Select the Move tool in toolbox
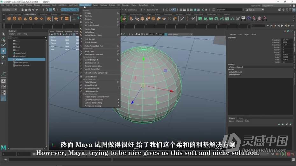This screenshot has width=296, height=166. point(4,51)
